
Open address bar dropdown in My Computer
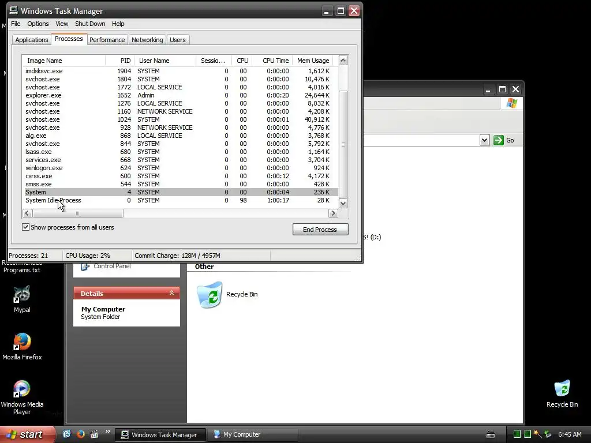click(x=484, y=140)
